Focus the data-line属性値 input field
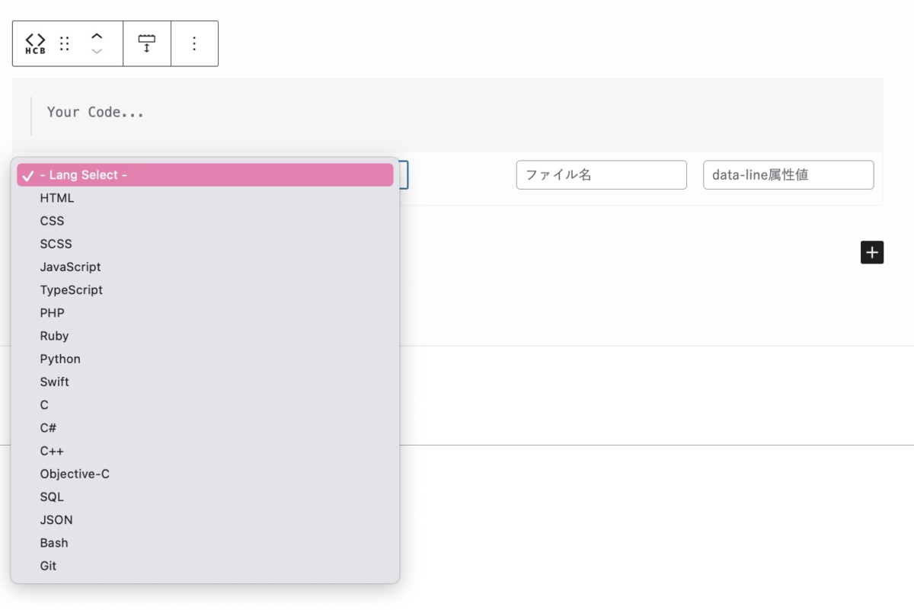 pyautogui.click(x=788, y=174)
